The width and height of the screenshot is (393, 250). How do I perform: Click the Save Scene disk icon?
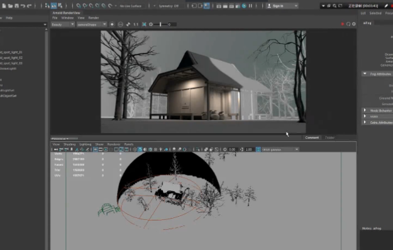pos(16,6)
